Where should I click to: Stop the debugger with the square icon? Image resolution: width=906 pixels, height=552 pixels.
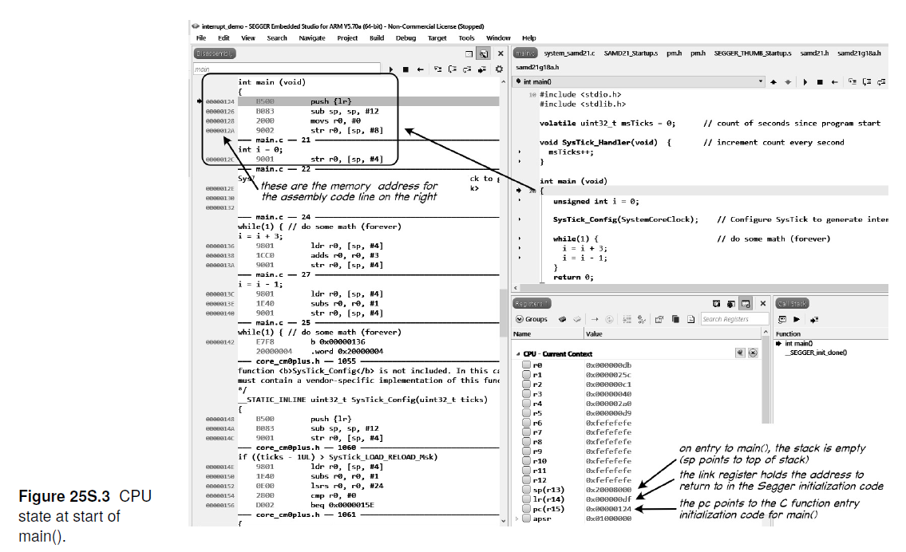406,69
